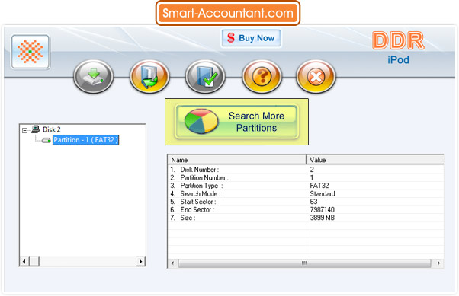Click the Disk Number row
This screenshot has height=296, width=459.
[306, 170]
